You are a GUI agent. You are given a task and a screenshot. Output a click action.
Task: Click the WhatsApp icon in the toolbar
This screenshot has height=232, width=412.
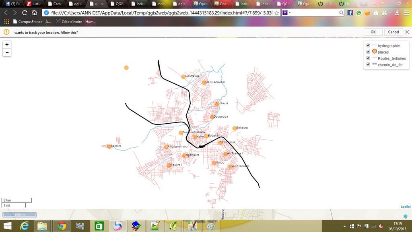point(358,12)
